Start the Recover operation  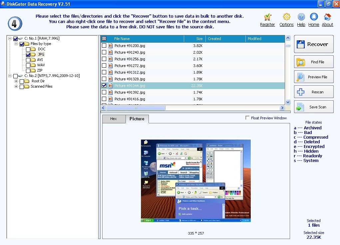[313, 44]
